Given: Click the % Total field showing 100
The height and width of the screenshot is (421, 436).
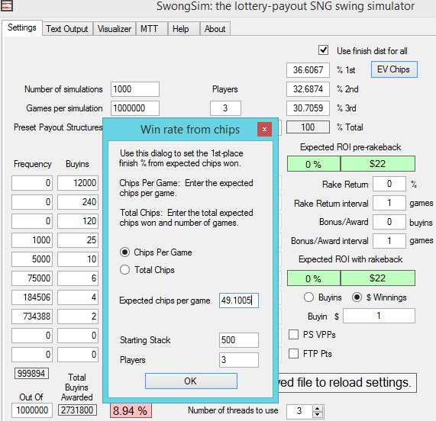Looking at the screenshot, I should tap(308, 127).
